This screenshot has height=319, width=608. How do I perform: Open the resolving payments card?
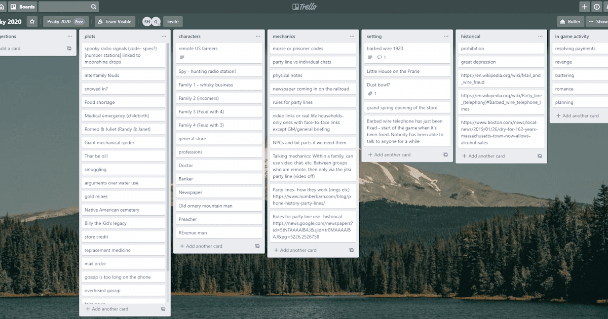coord(580,49)
